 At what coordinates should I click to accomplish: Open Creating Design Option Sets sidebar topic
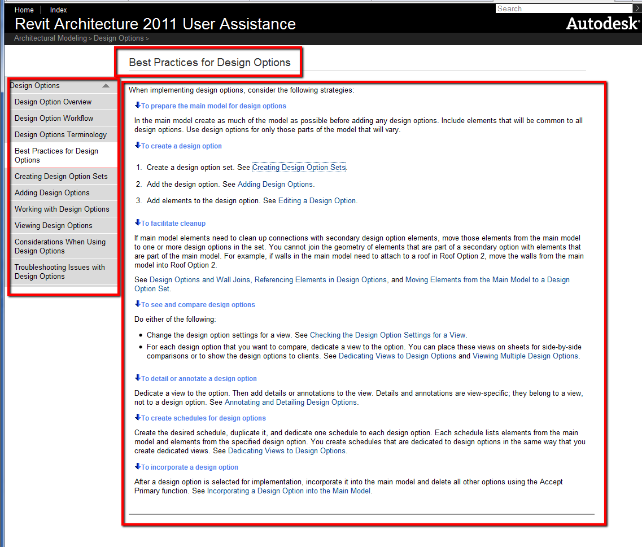[63, 176]
